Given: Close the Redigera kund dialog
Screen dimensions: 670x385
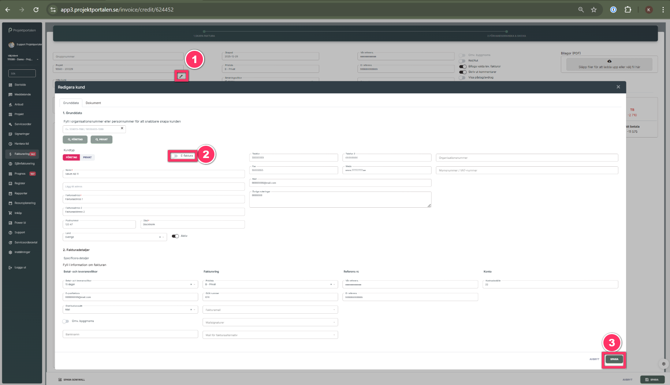Looking at the screenshot, I should 618,87.
